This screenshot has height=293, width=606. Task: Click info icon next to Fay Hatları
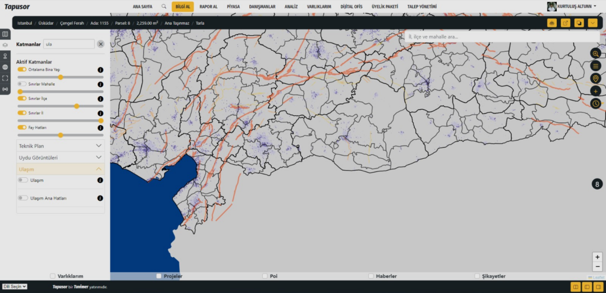pyautogui.click(x=100, y=128)
